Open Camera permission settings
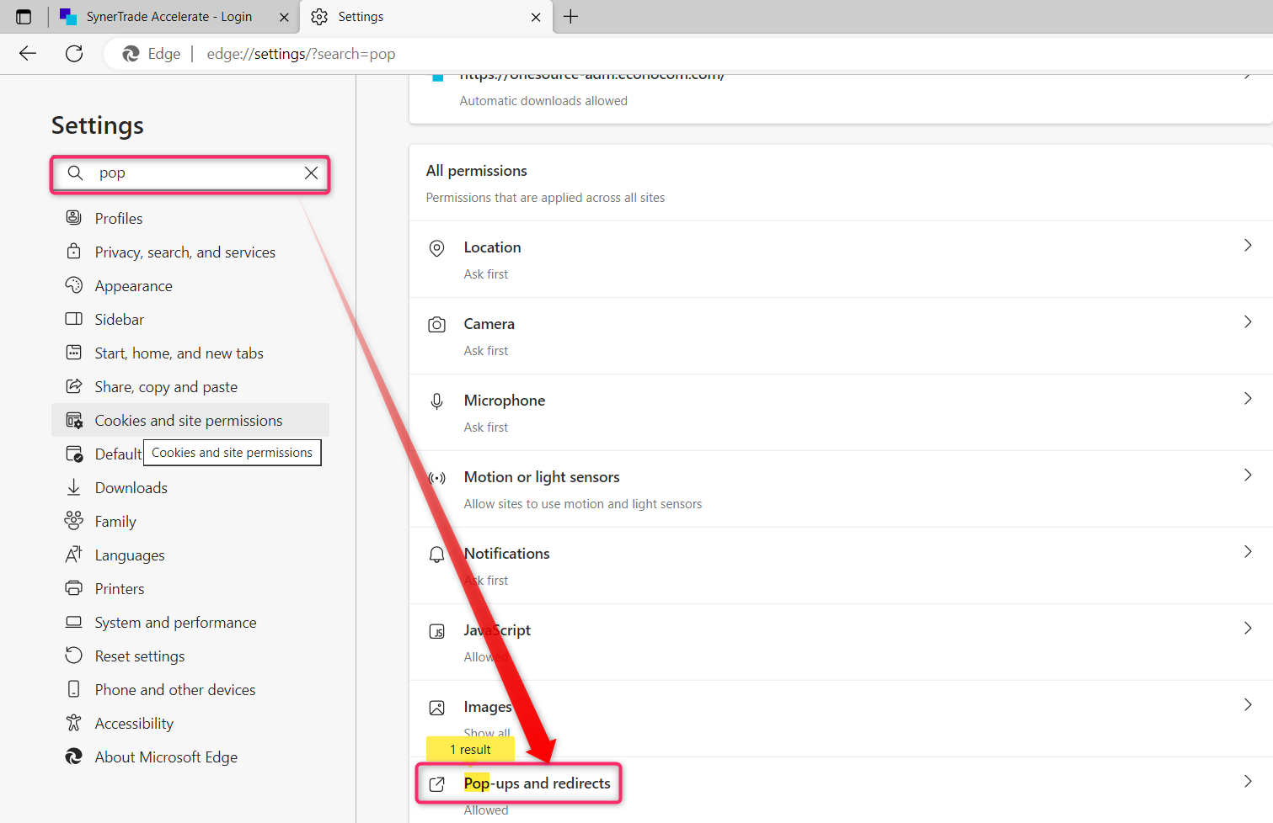The height and width of the screenshot is (823, 1273). click(841, 336)
